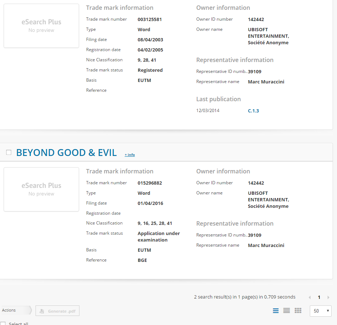Click the filing date 08/04/2003
337x325 pixels.
pyautogui.click(x=151, y=40)
